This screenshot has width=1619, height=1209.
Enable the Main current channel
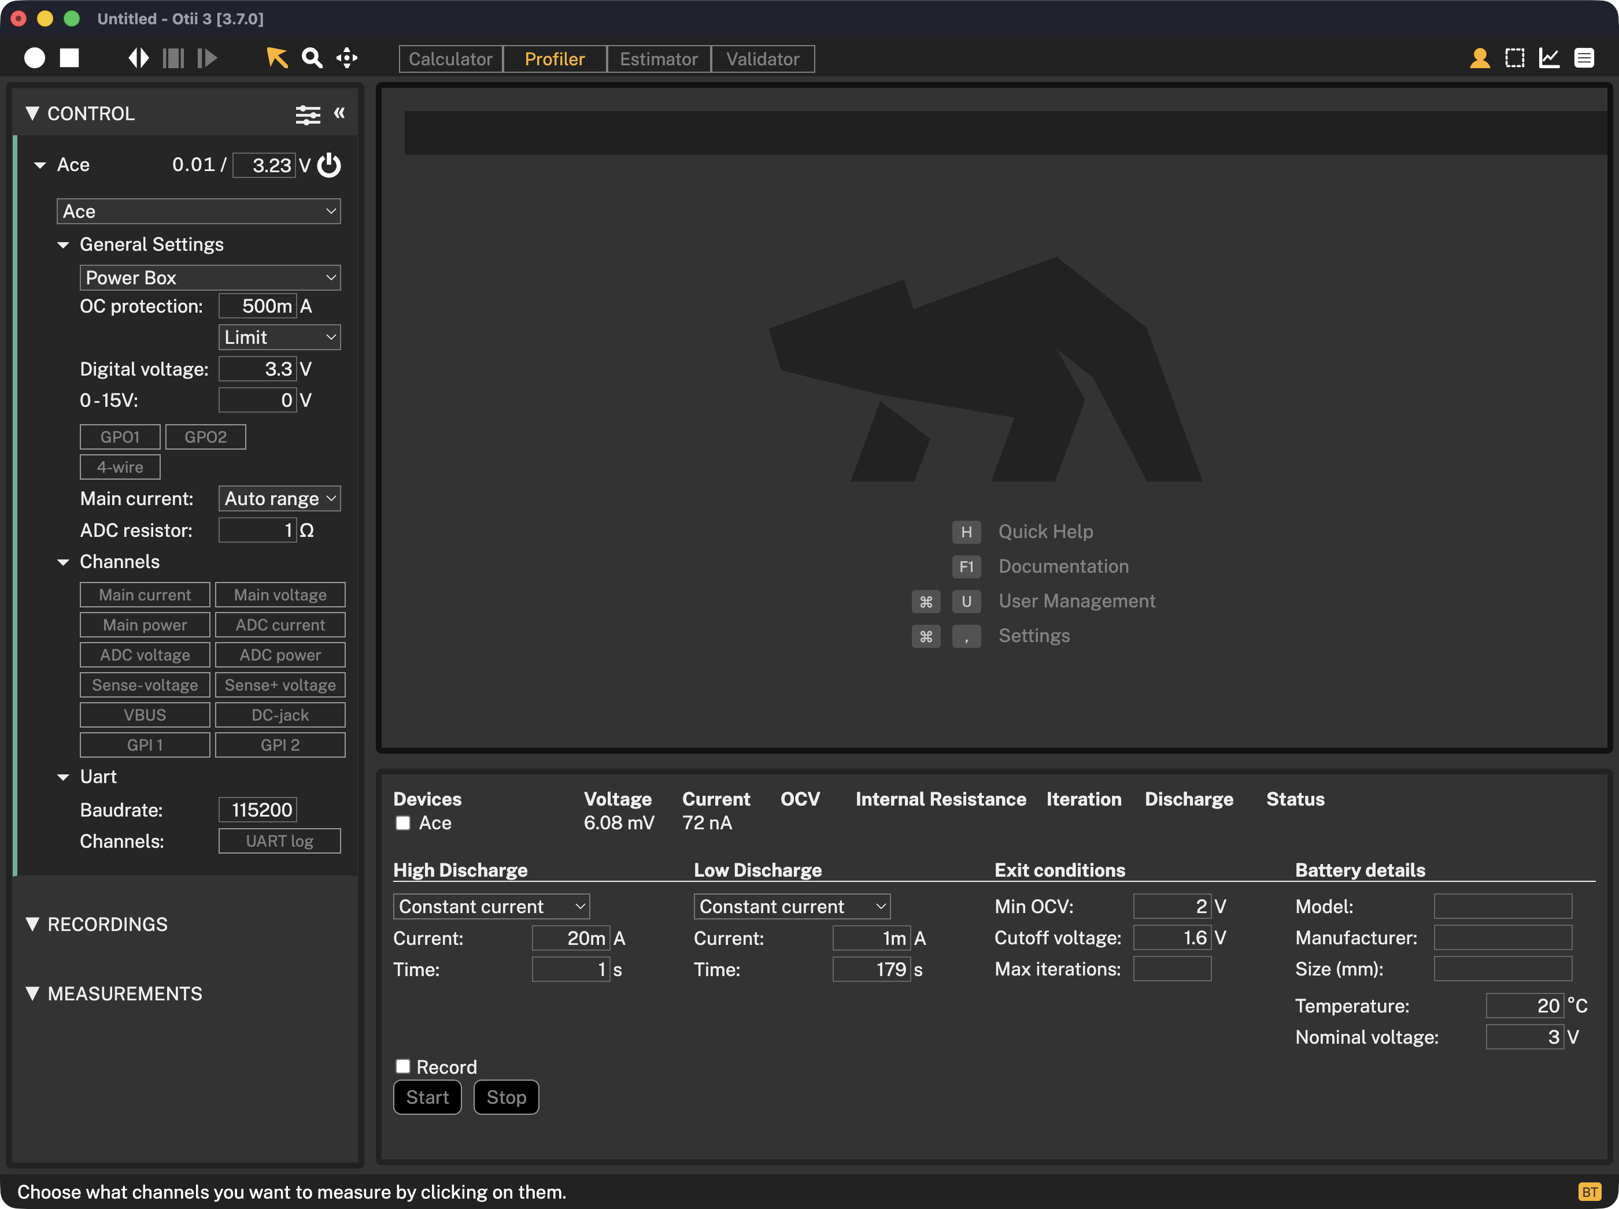point(145,595)
